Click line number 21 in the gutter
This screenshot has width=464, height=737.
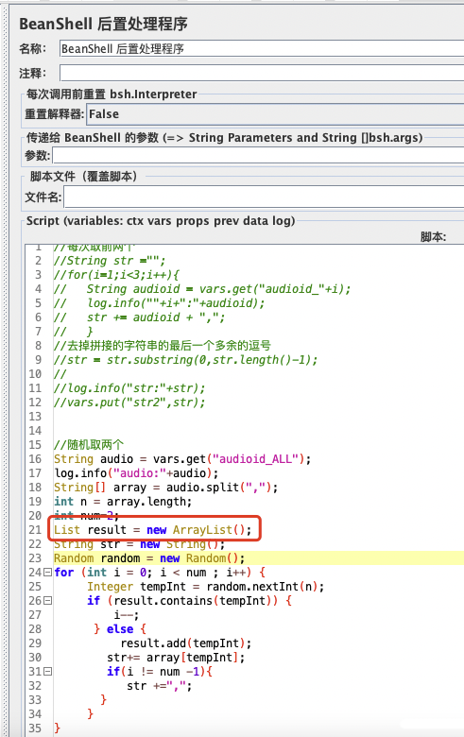point(35,530)
